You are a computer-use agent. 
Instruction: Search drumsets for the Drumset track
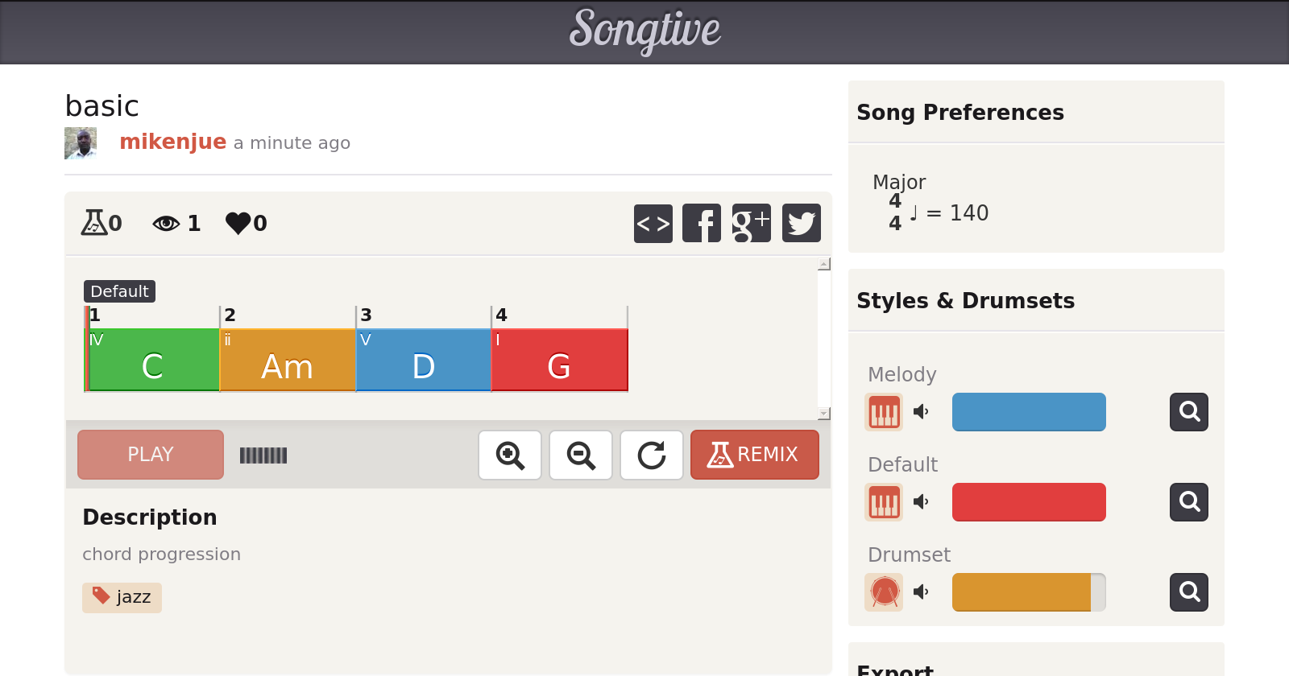[x=1188, y=592]
